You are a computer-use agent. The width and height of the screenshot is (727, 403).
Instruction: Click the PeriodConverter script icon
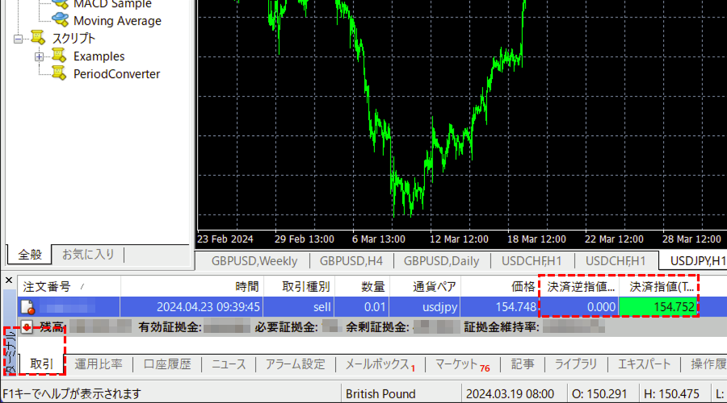click(x=59, y=73)
